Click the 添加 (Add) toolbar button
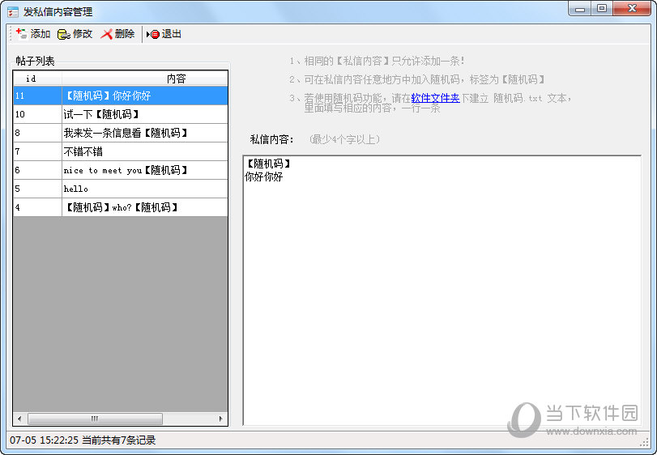Screen dimensions: 657x455 tap(33, 34)
